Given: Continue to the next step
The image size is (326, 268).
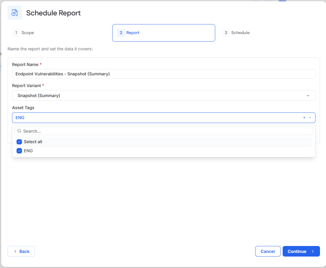Looking at the screenshot, I should coord(301,251).
